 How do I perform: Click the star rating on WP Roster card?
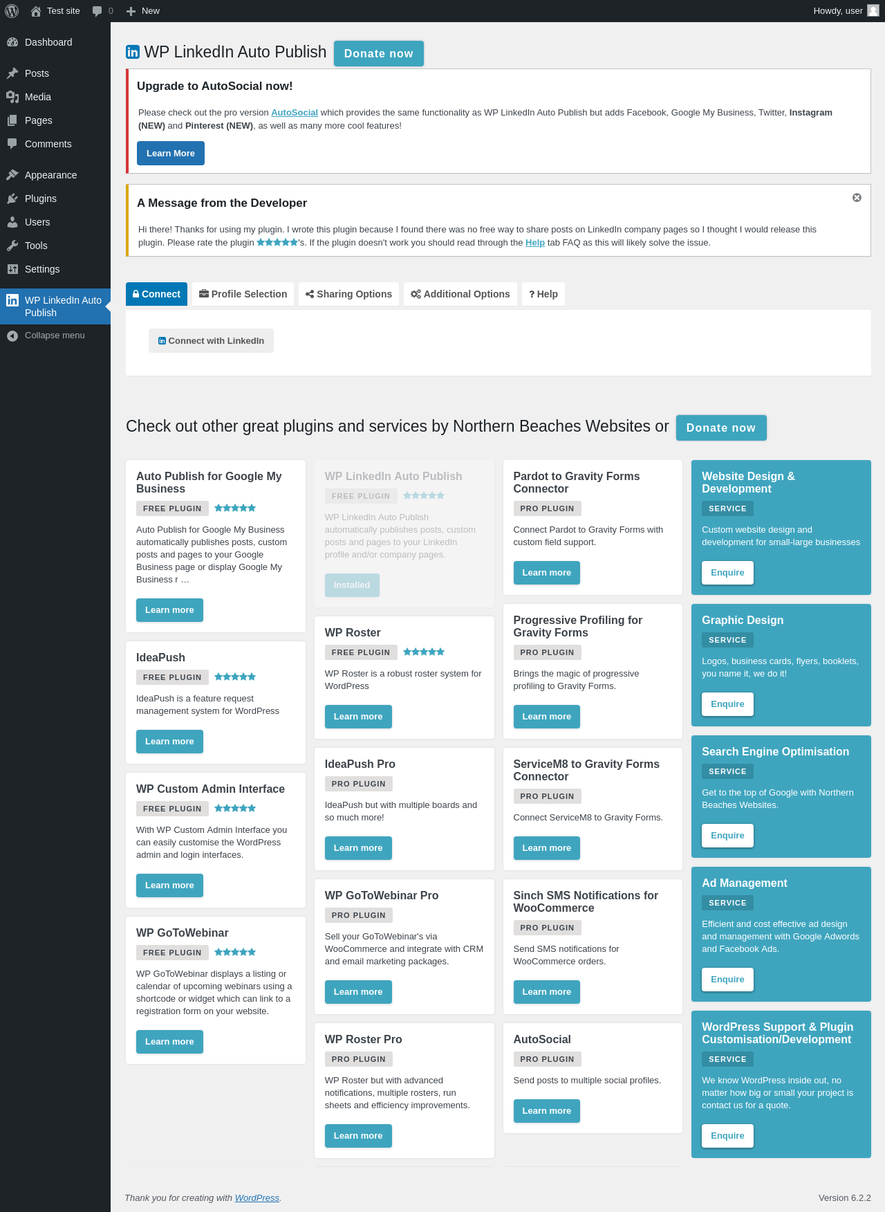click(424, 652)
